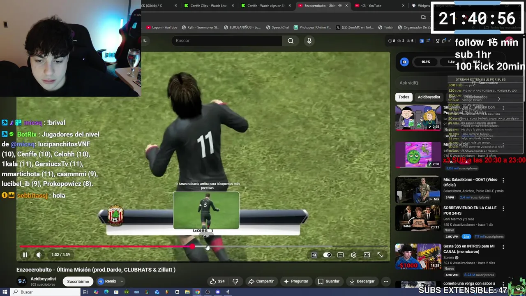Open Sobreviviendo en la calle video thumbnail

[418, 218]
